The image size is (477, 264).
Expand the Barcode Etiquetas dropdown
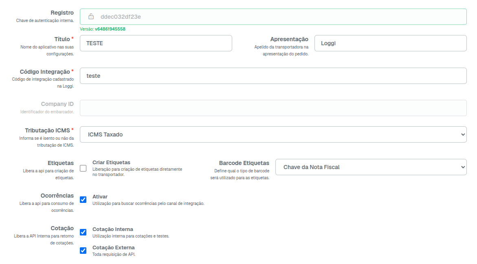(371, 167)
